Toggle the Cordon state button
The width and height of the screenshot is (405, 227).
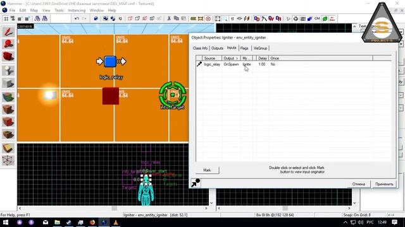tap(193, 18)
